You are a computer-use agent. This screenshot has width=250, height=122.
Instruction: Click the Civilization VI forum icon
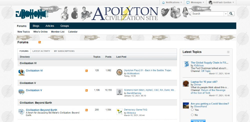[x=21, y=72]
